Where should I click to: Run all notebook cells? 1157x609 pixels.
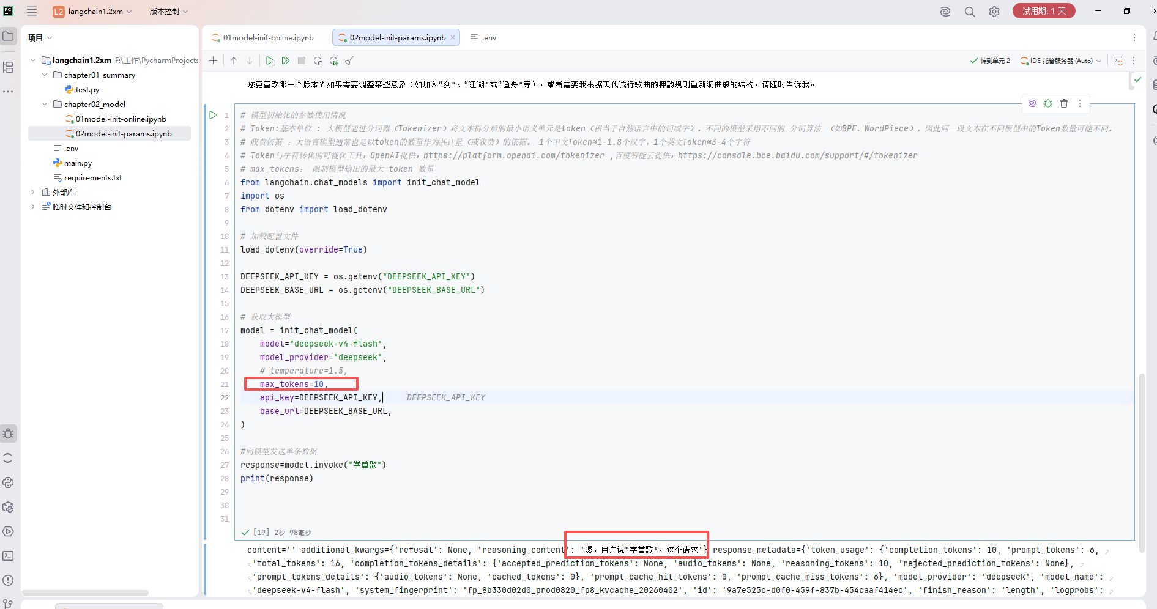click(286, 61)
